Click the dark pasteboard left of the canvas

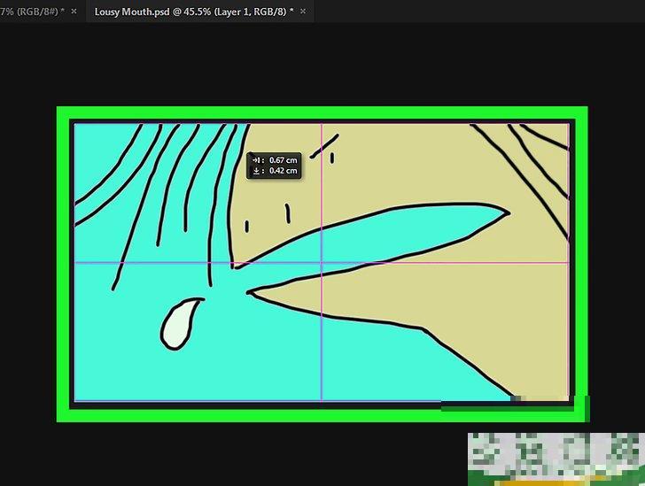pos(28,266)
